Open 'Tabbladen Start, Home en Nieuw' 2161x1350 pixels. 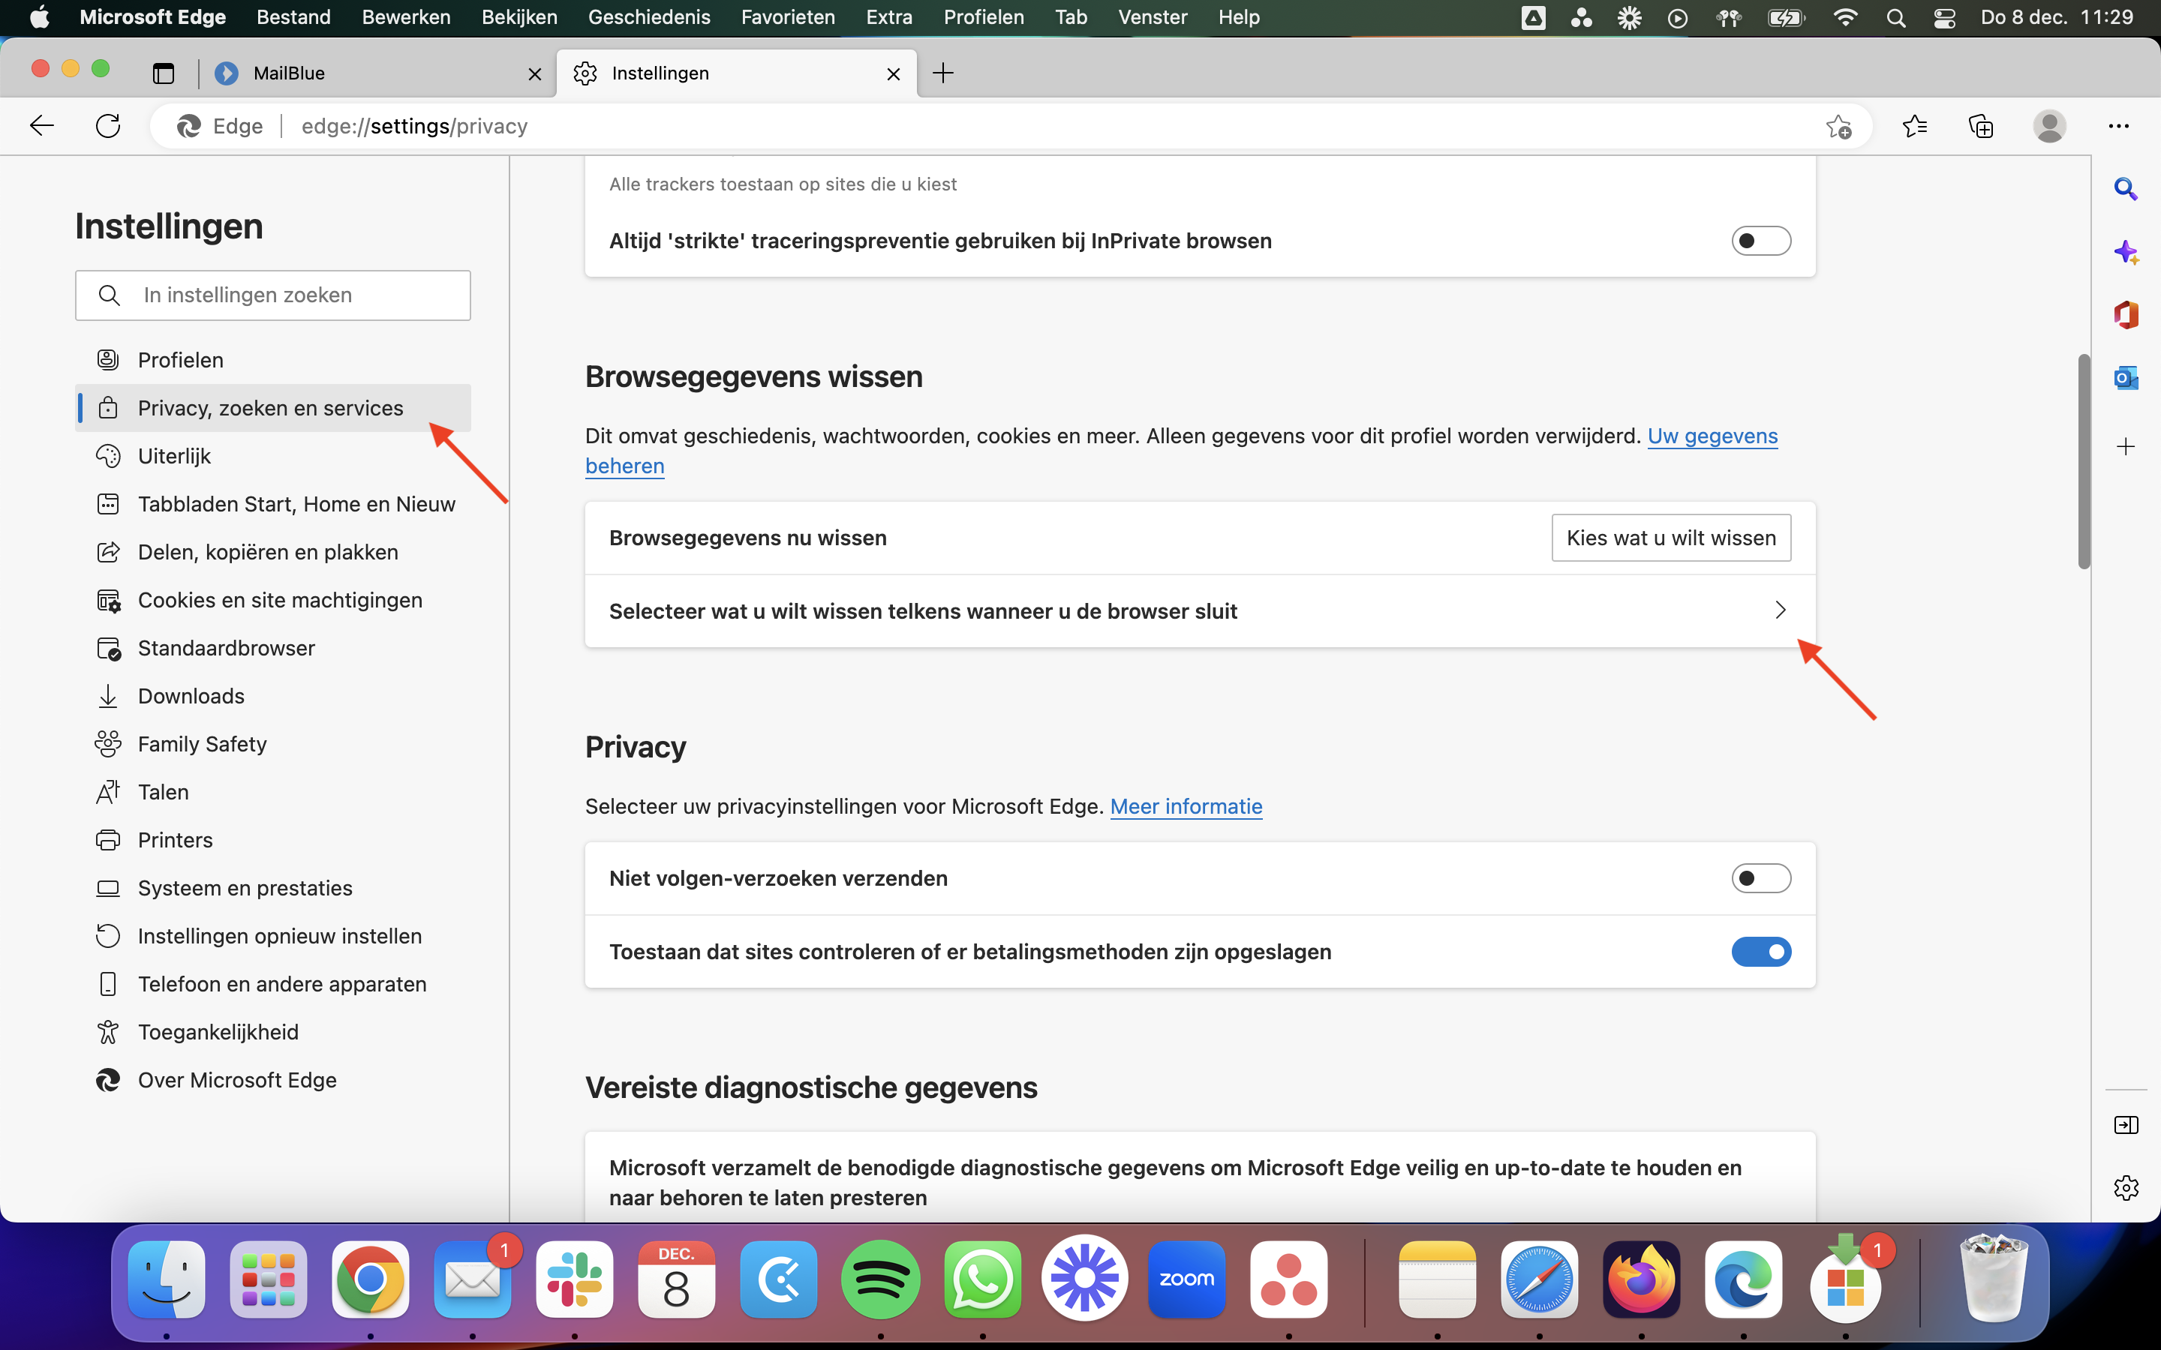[x=273, y=505]
